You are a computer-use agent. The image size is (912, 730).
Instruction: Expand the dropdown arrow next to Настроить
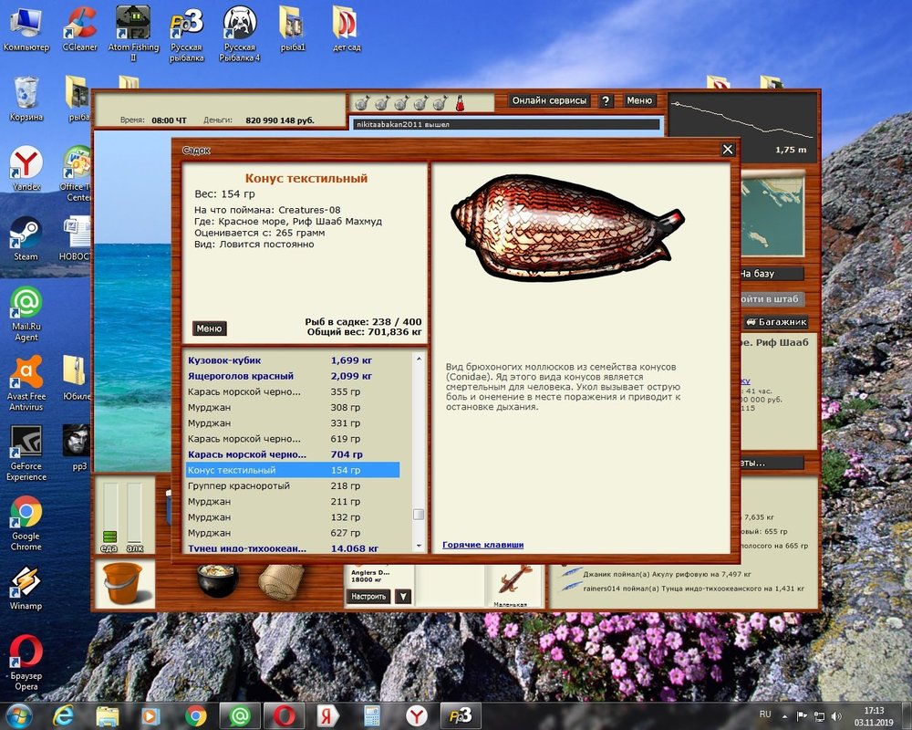[x=403, y=597]
